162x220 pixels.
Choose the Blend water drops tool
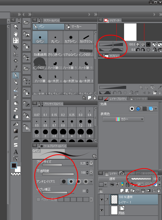16,117
